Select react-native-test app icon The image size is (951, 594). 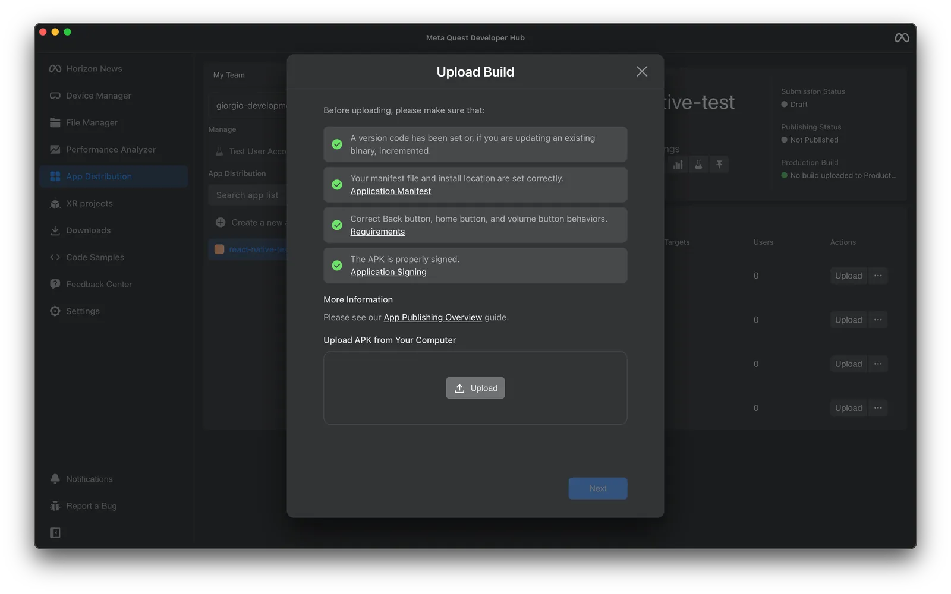coord(219,249)
